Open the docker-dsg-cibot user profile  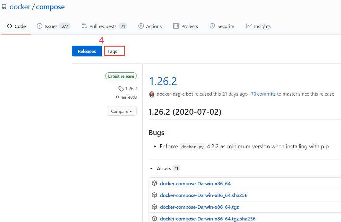coord(175,94)
